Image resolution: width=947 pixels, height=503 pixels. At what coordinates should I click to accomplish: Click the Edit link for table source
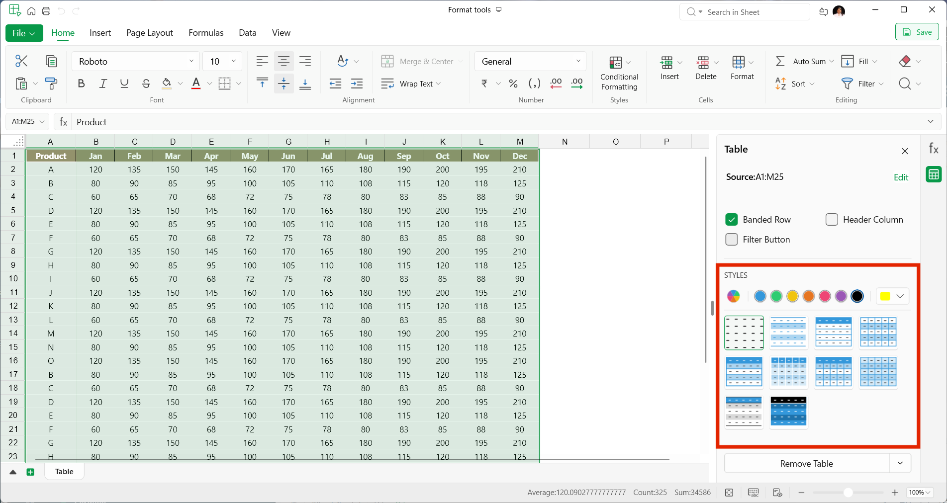tap(901, 177)
